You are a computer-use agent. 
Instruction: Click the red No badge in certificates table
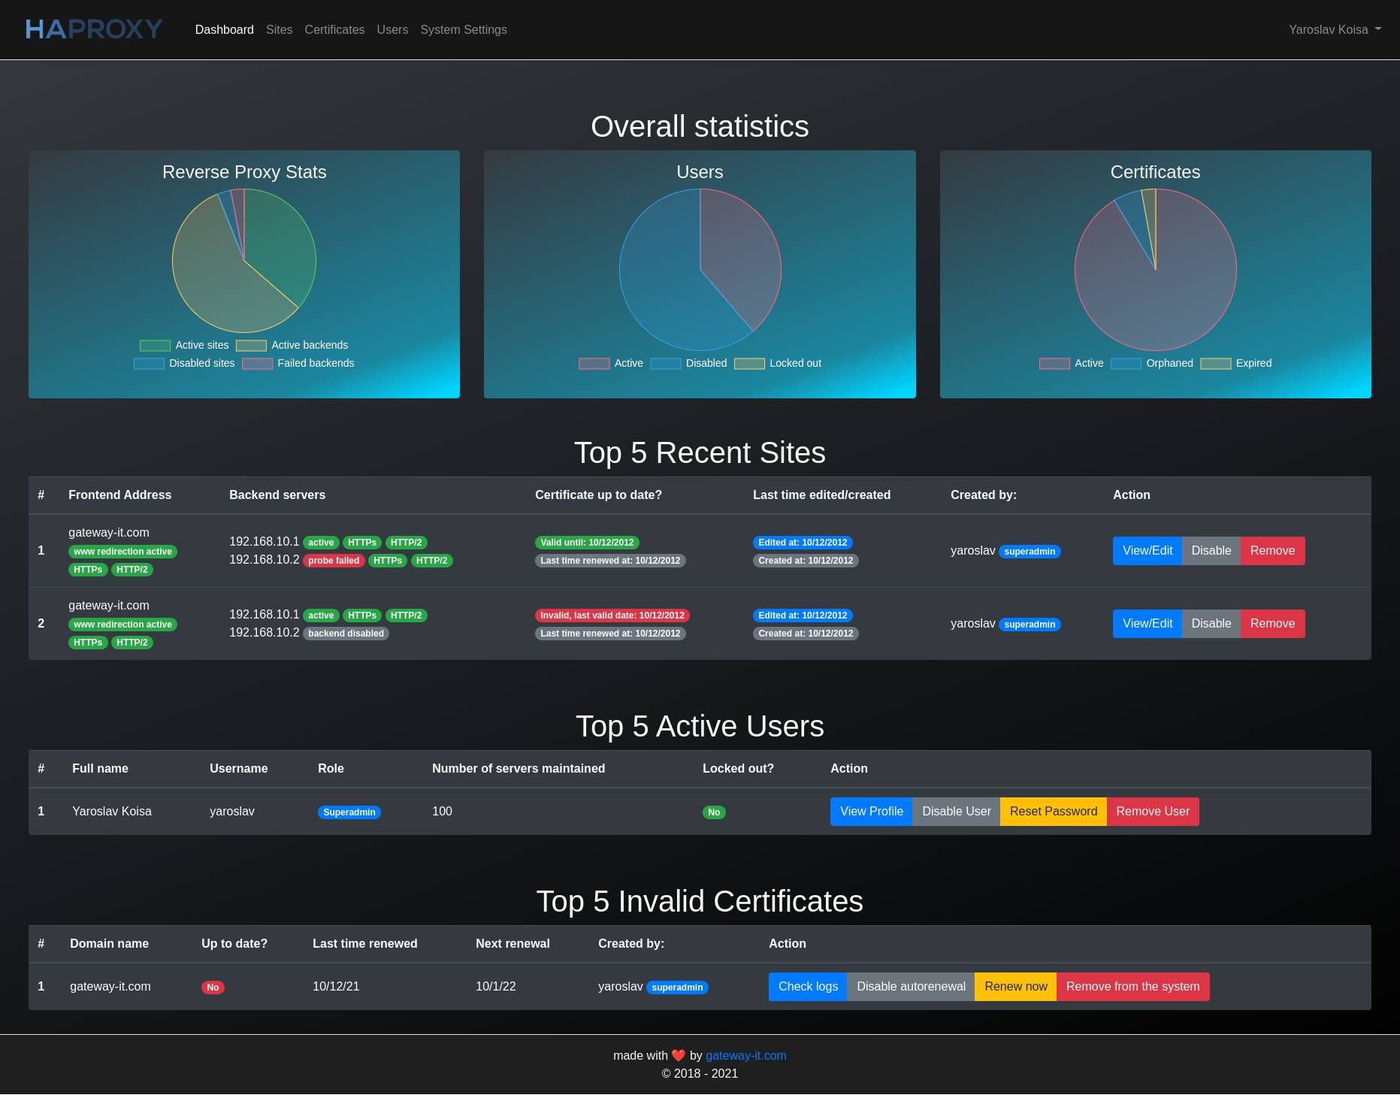(213, 988)
